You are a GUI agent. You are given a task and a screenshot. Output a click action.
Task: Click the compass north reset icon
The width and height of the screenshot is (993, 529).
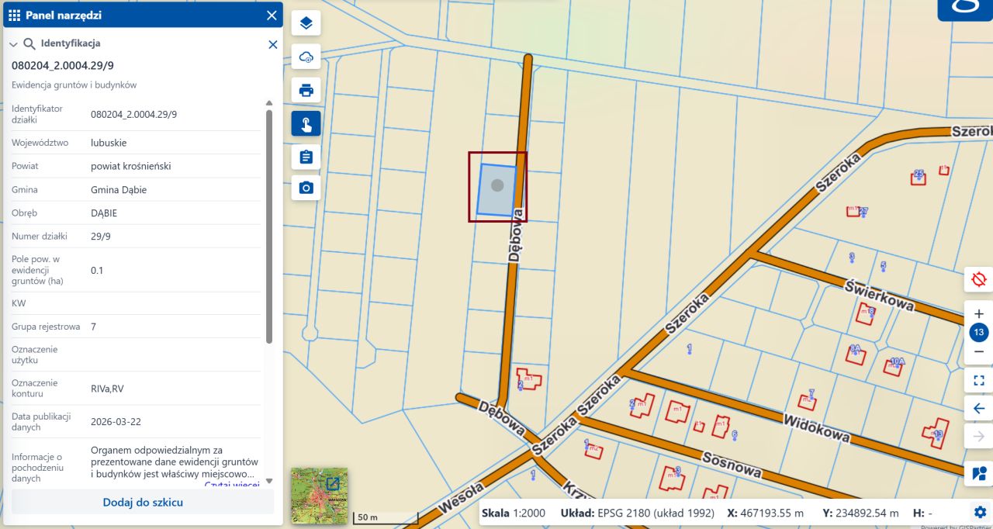[979, 279]
